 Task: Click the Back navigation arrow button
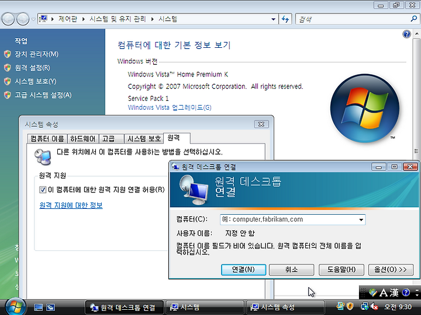click(x=8, y=19)
